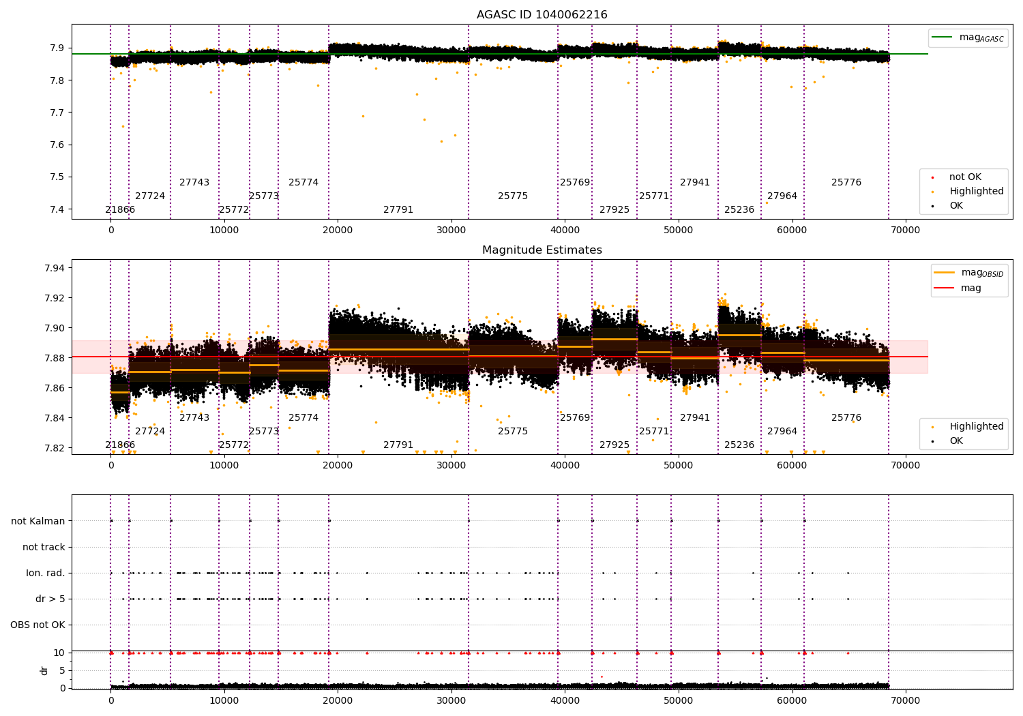Click the 'OBS not OK' axis label
The image size is (1023, 716).
pyautogui.click(x=38, y=625)
